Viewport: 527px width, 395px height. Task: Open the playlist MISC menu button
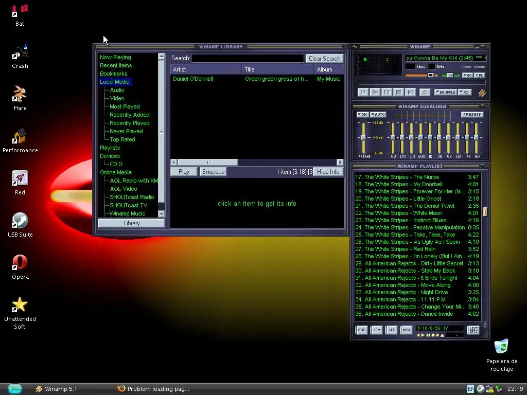(407, 330)
